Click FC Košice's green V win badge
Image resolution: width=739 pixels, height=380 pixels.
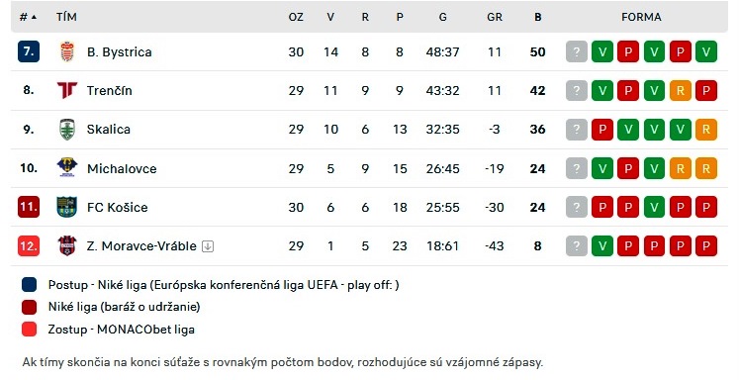654,207
